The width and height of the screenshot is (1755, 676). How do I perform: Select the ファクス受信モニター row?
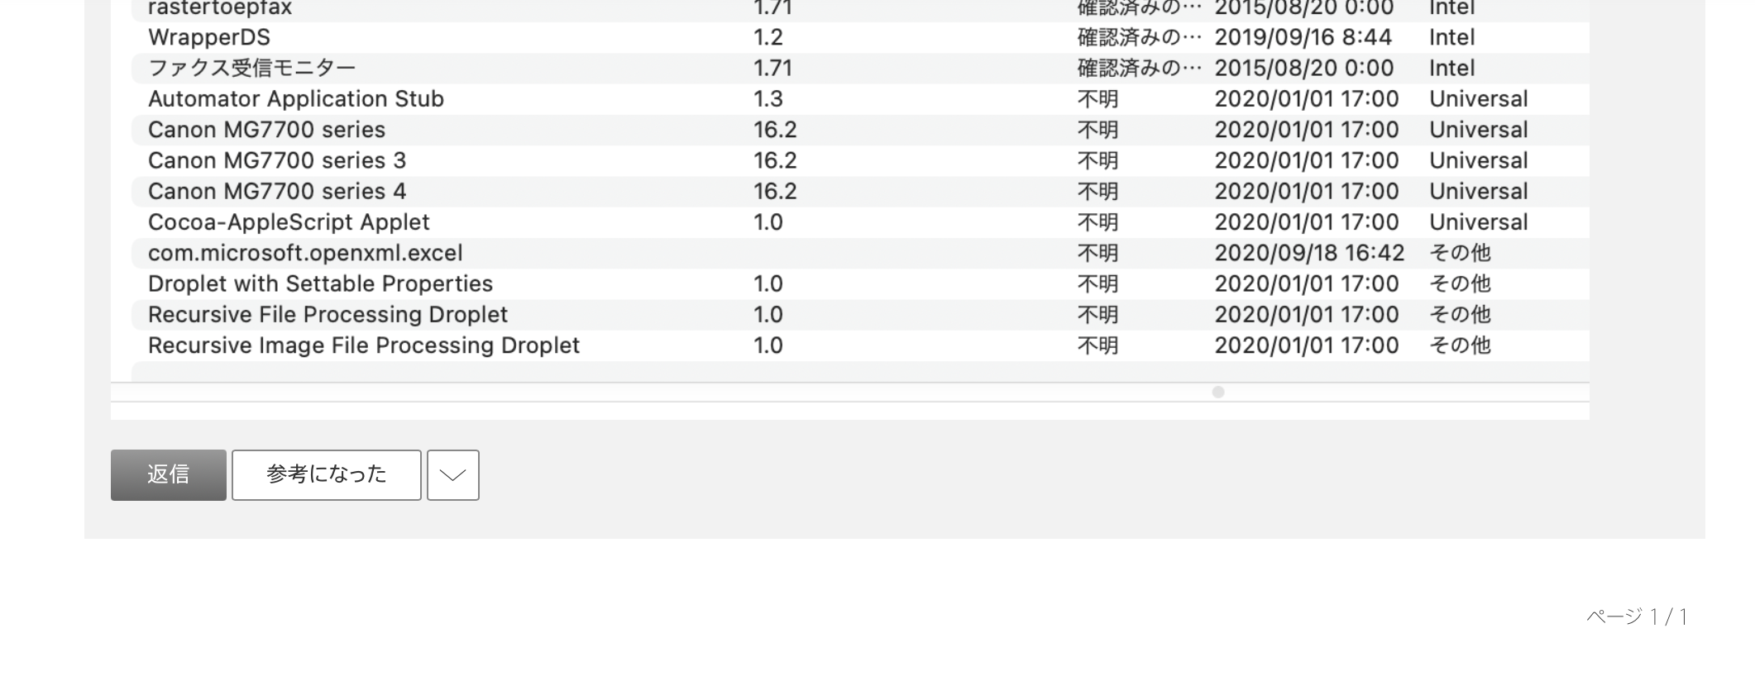pyautogui.click(x=251, y=68)
